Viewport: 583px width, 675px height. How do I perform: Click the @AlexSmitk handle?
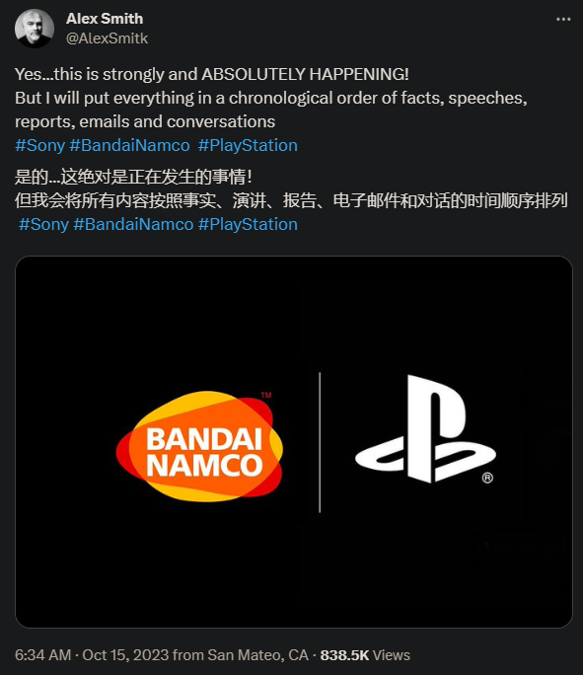(107, 38)
